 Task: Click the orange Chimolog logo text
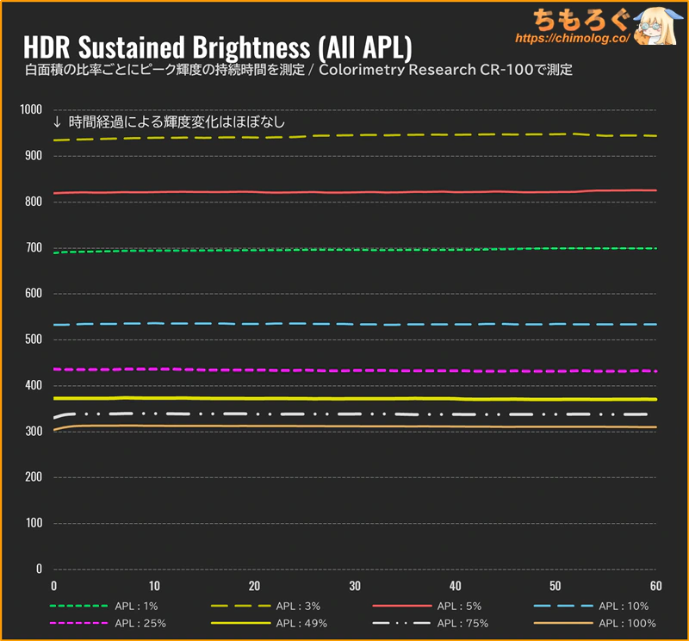pos(580,20)
